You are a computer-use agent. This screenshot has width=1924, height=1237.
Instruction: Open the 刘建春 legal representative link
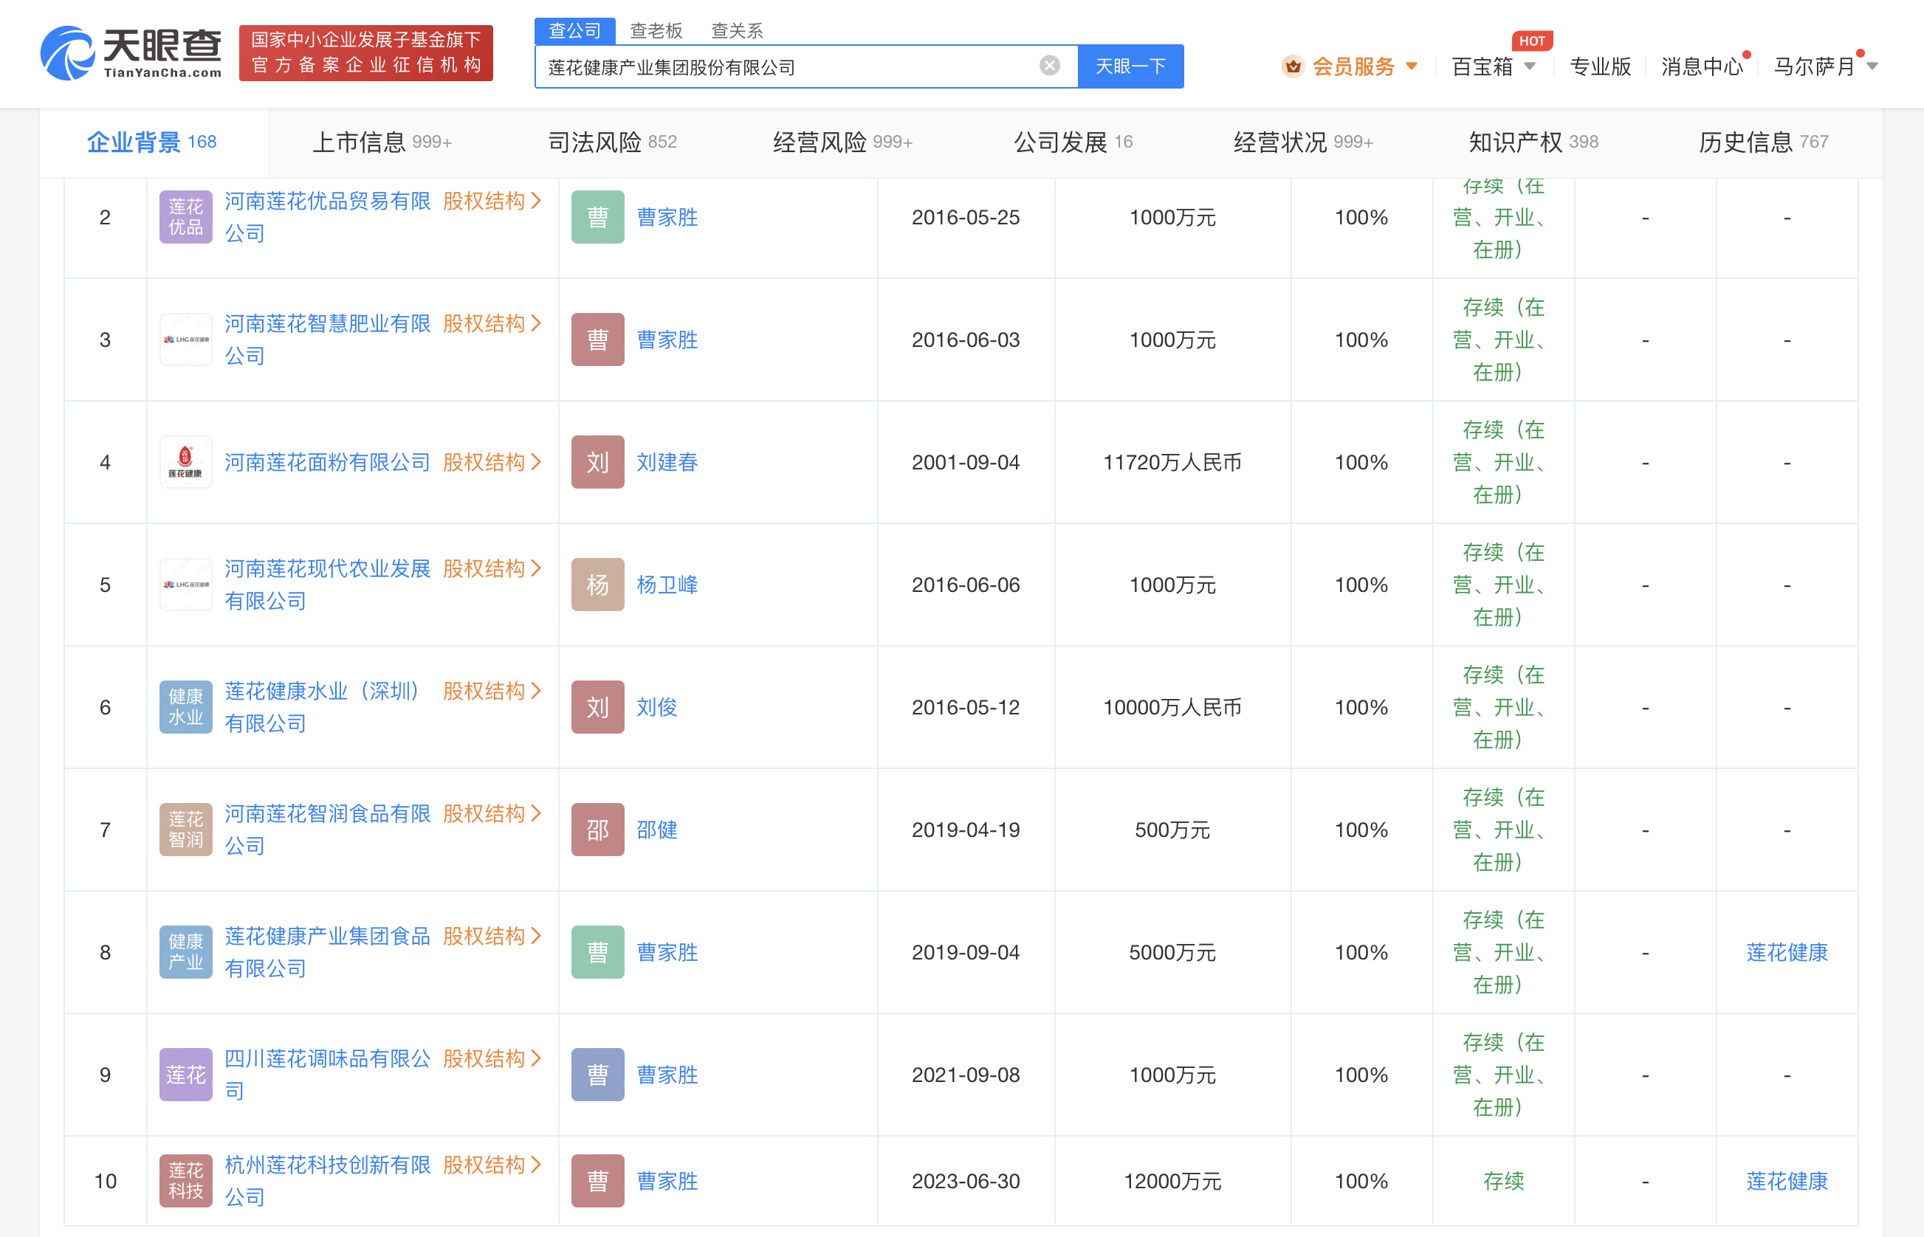click(x=667, y=462)
